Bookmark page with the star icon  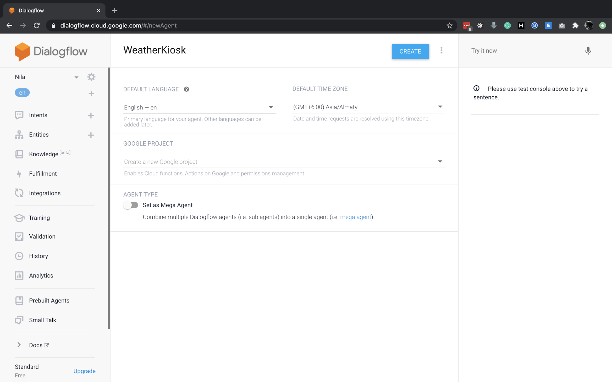[449, 26]
